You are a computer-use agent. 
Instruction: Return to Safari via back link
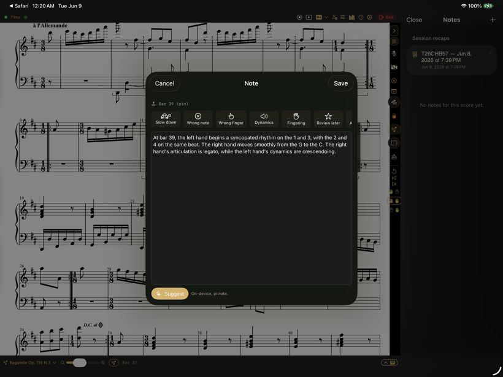19,6
